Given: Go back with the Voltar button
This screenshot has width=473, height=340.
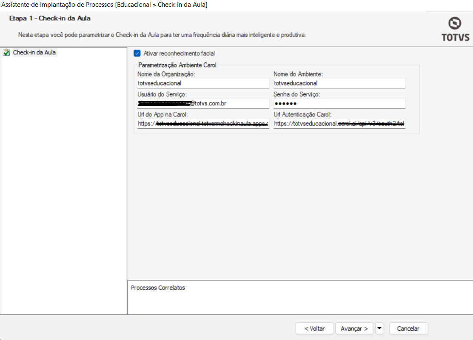Looking at the screenshot, I should click(x=315, y=328).
